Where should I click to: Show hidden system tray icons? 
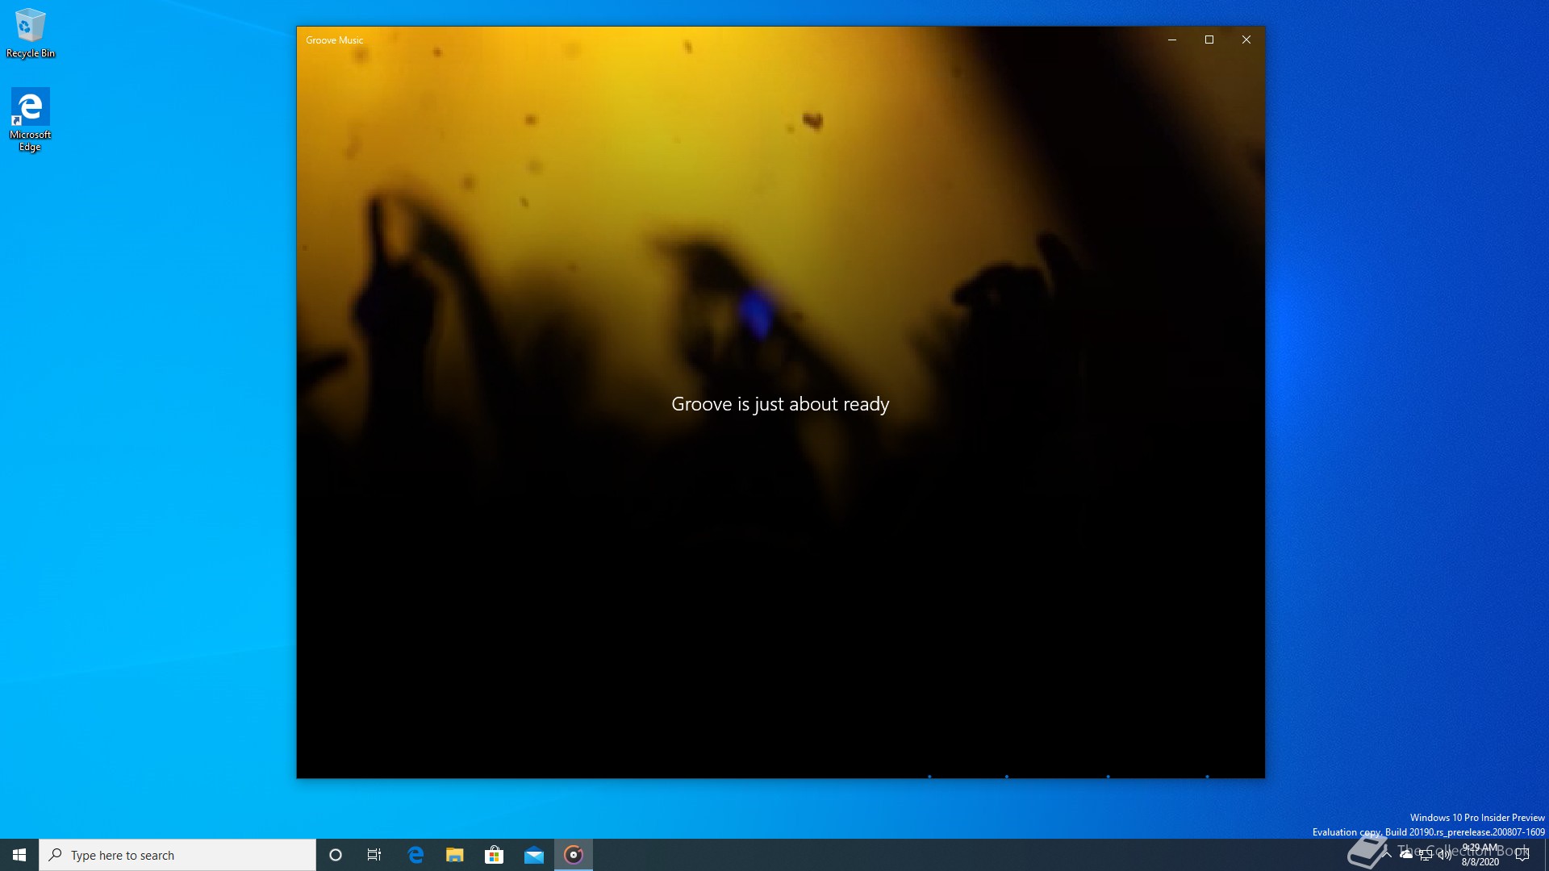point(1387,855)
